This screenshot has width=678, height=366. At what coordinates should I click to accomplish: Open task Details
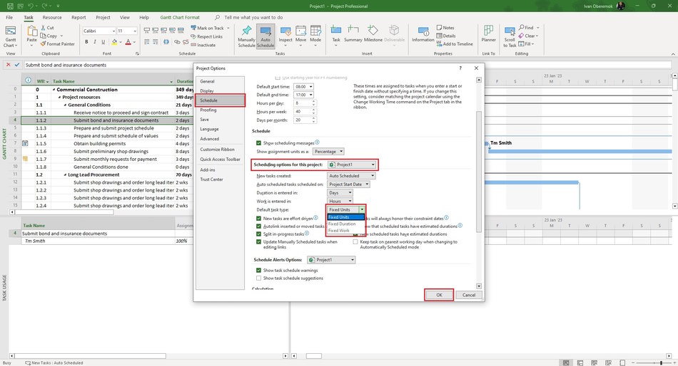pyautogui.click(x=446, y=36)
